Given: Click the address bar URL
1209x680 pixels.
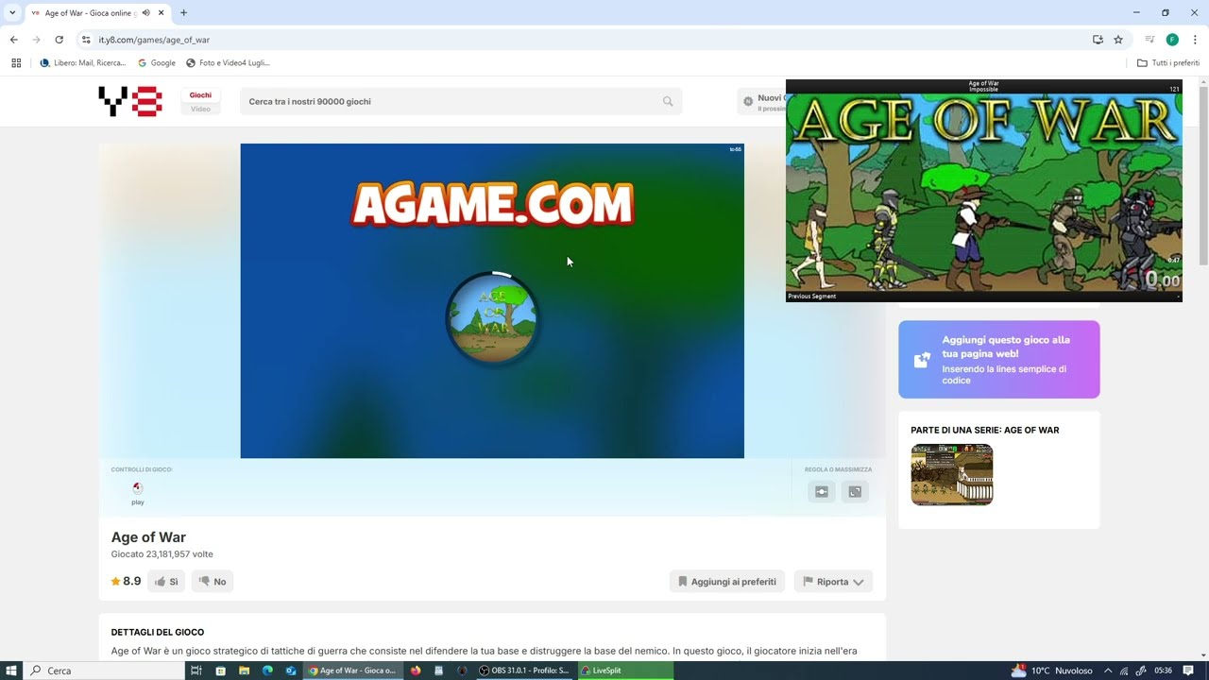Looking at the screenshot, I should click(154, 40).
